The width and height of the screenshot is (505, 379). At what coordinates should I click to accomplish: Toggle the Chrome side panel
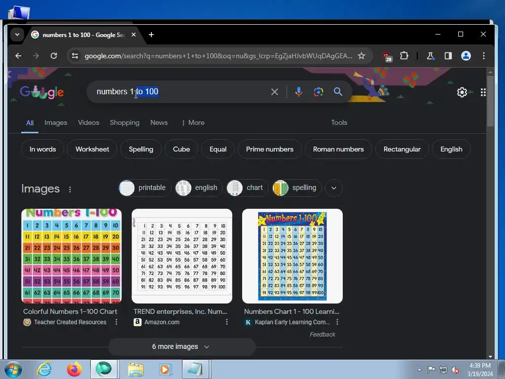click(x=448, y=56)
